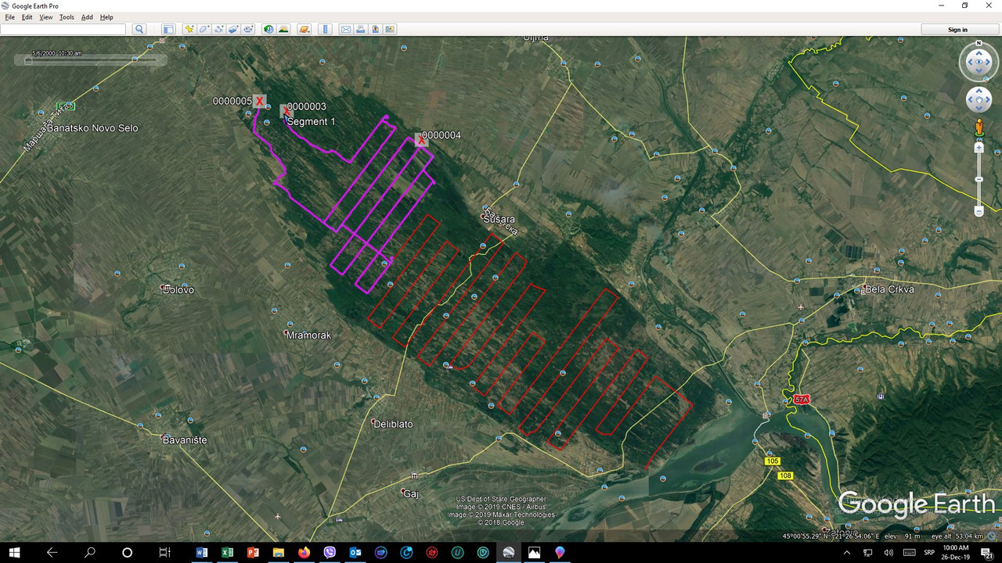The width and height of the screenshot is (1002, 563).
Task: Click the zoom slider track
Action: 979,179
